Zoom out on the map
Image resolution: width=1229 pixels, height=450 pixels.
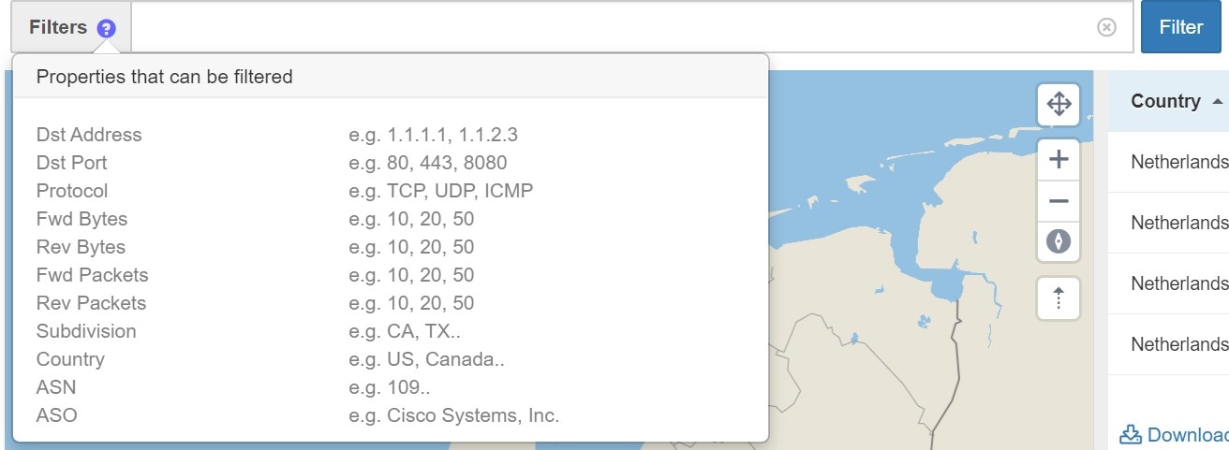pyautogui.click(x=1059, y=201)
